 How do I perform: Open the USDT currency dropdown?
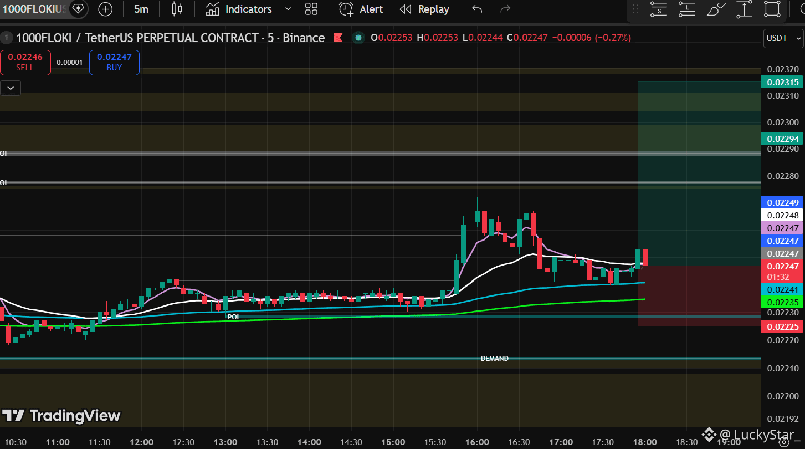click(783, 38)
